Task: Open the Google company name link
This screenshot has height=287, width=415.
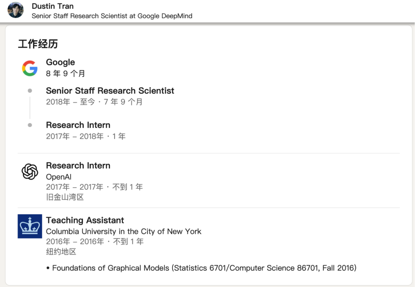Action: click(x=60, y=62)
